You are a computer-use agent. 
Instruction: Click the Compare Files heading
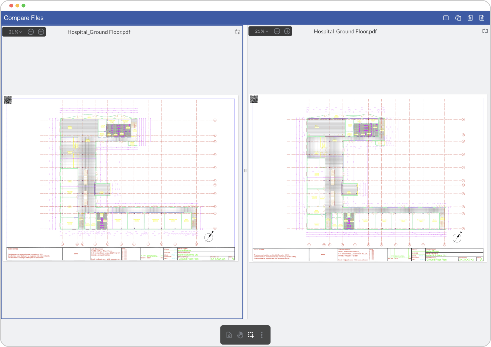coord(24,18)
